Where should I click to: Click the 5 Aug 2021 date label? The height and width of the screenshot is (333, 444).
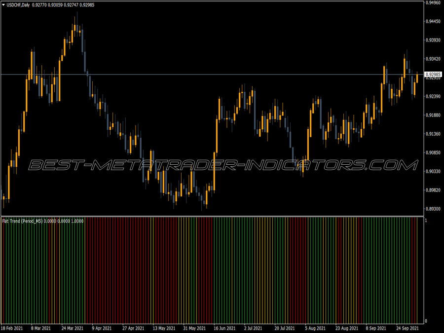coord(315,328)
